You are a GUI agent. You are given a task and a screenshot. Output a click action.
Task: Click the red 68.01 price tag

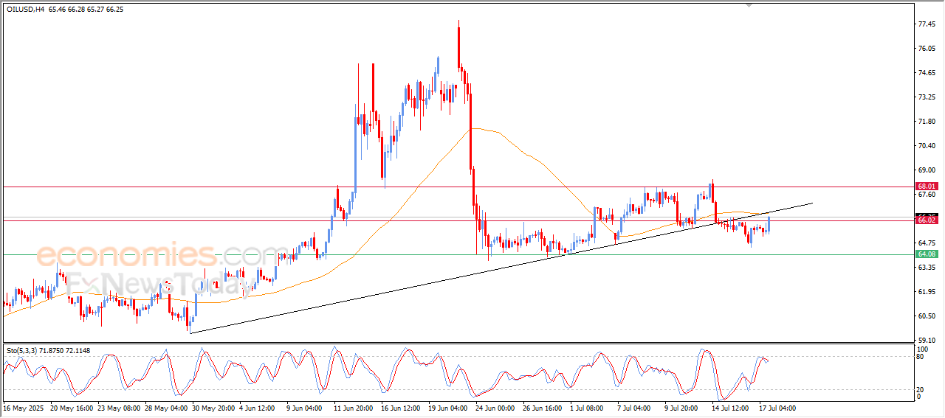click(x=927, y=187)
